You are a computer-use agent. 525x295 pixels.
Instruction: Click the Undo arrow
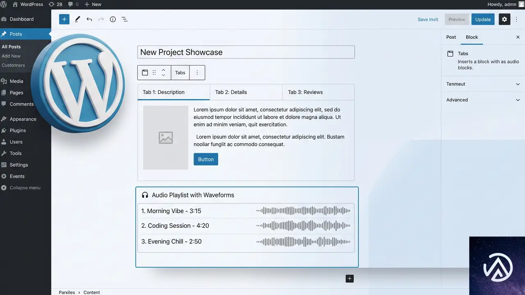point(89,19)
